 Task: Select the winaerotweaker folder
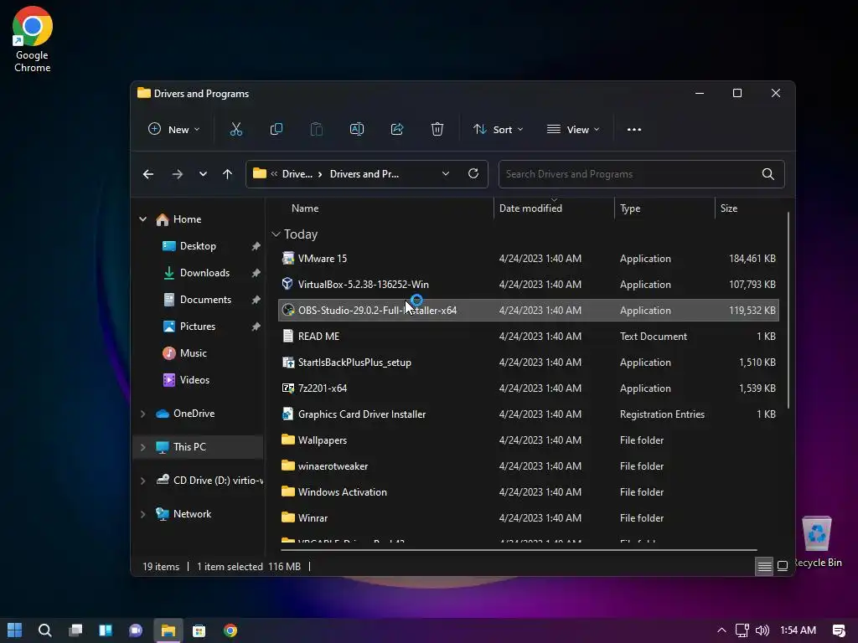(x=528, y=466)
